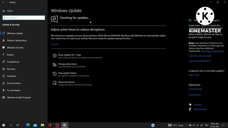Click the Settings gear in taskbar

pos(64,125)
